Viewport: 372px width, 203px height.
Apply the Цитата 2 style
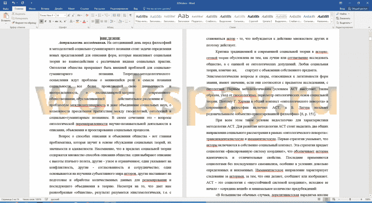[x=267, y=18]
